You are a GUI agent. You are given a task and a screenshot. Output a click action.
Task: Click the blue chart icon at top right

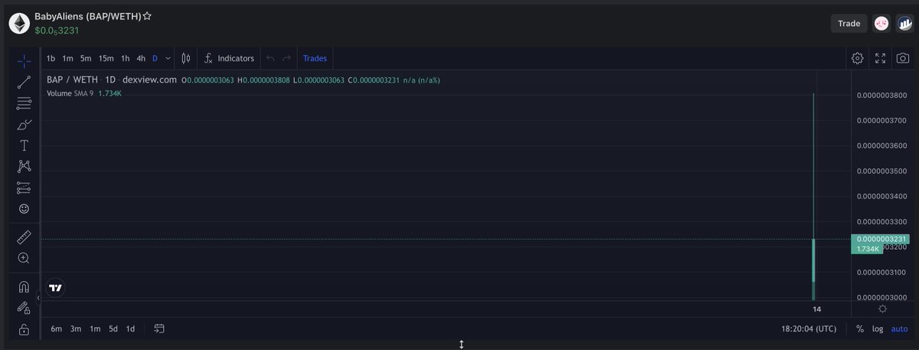point(904,24)
